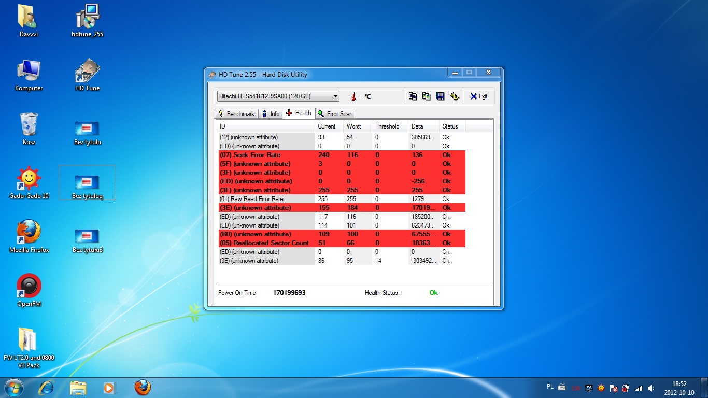Open Windows Explorer from the taskbar
Screen dimensions: 708x398
[x=78, y=388]
